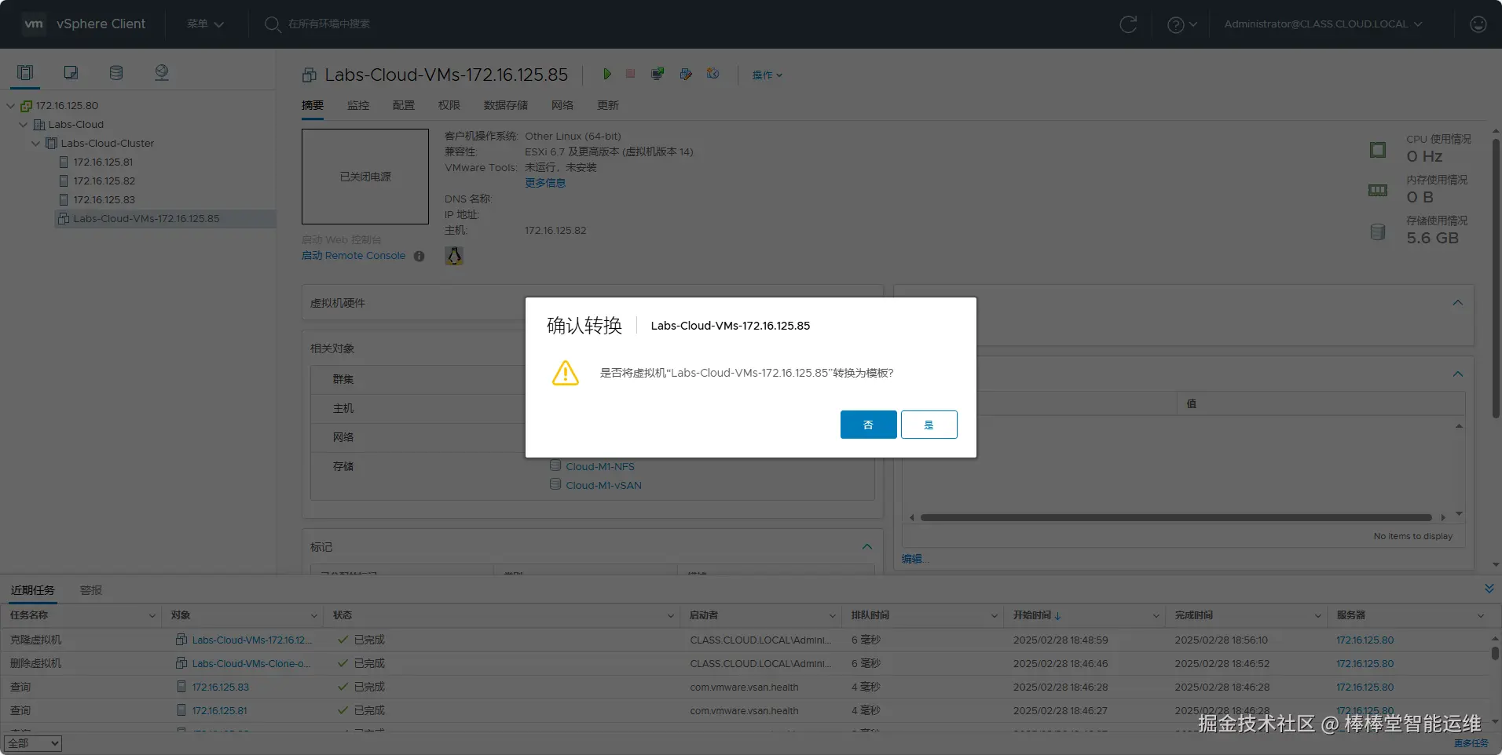1502x755 pixels.
Task: Click the info icon beside Remote Console
Action: pos(419,256)
